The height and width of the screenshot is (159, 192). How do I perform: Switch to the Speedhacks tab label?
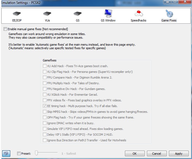[x=139, y=20]
